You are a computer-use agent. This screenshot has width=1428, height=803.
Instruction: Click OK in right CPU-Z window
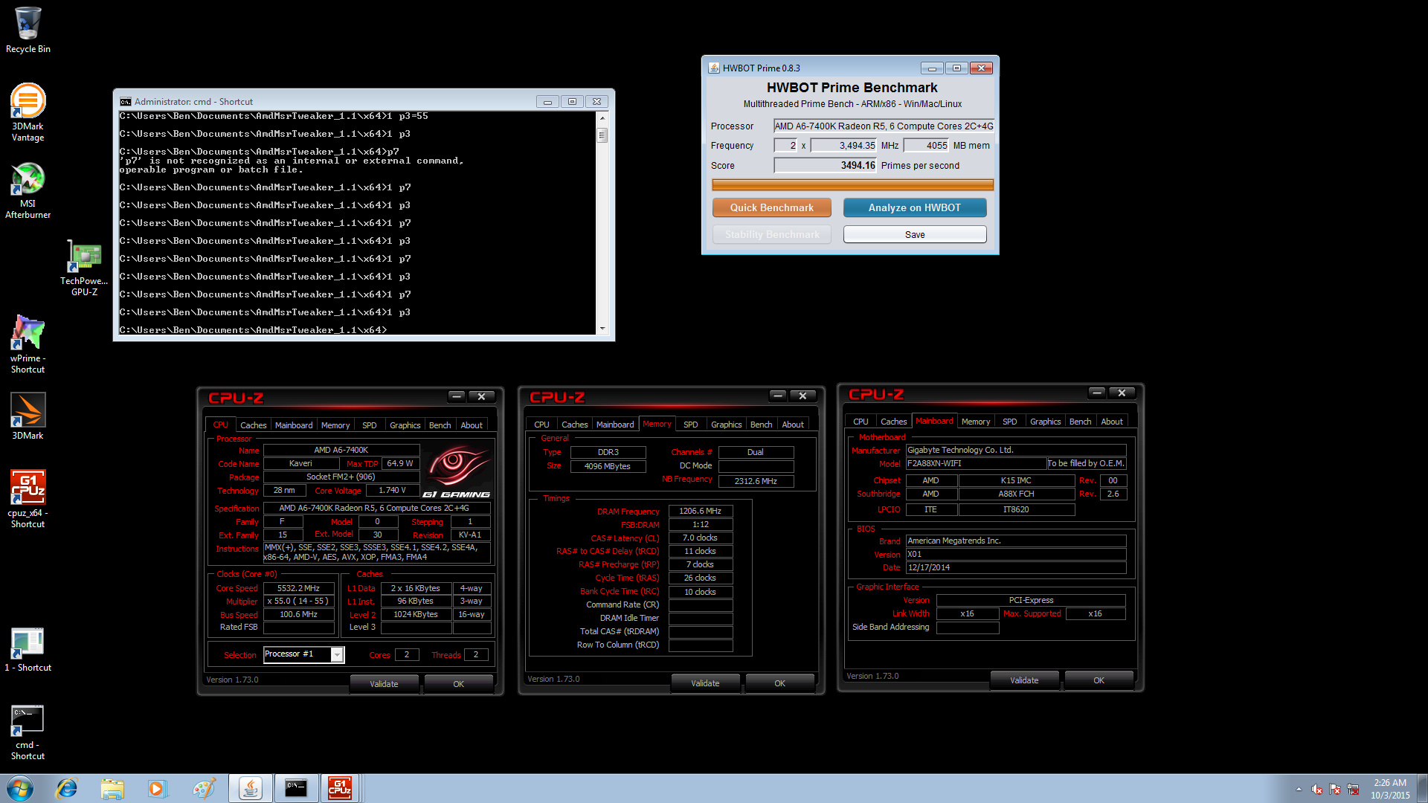(x=1099, y=680)
